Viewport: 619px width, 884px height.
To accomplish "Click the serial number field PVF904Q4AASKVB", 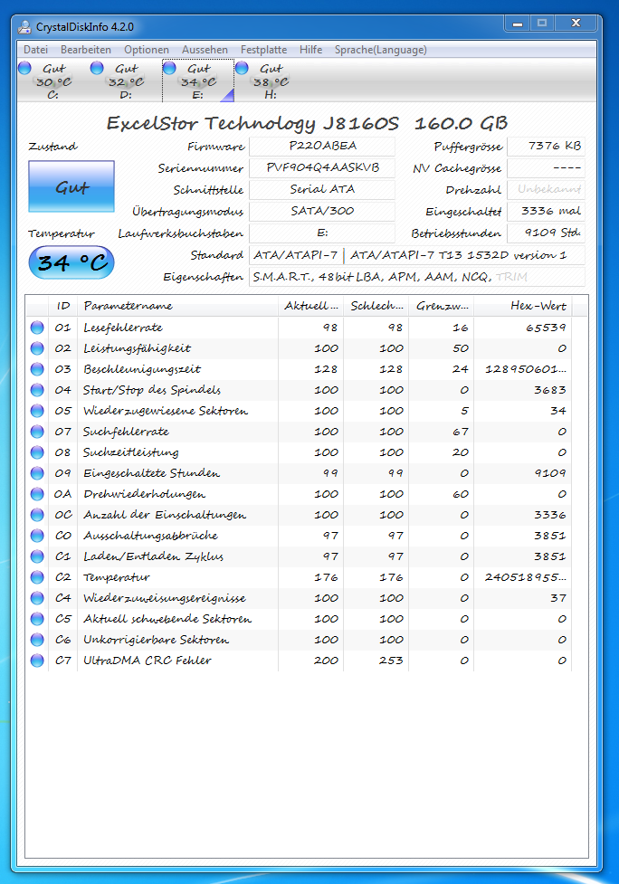I will (322, 168).
